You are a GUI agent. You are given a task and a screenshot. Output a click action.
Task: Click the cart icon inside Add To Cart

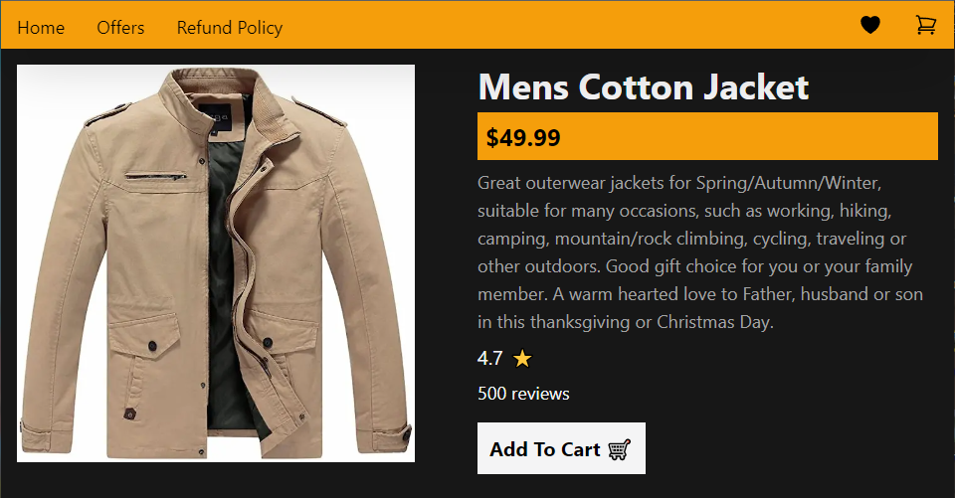[620, 450]
